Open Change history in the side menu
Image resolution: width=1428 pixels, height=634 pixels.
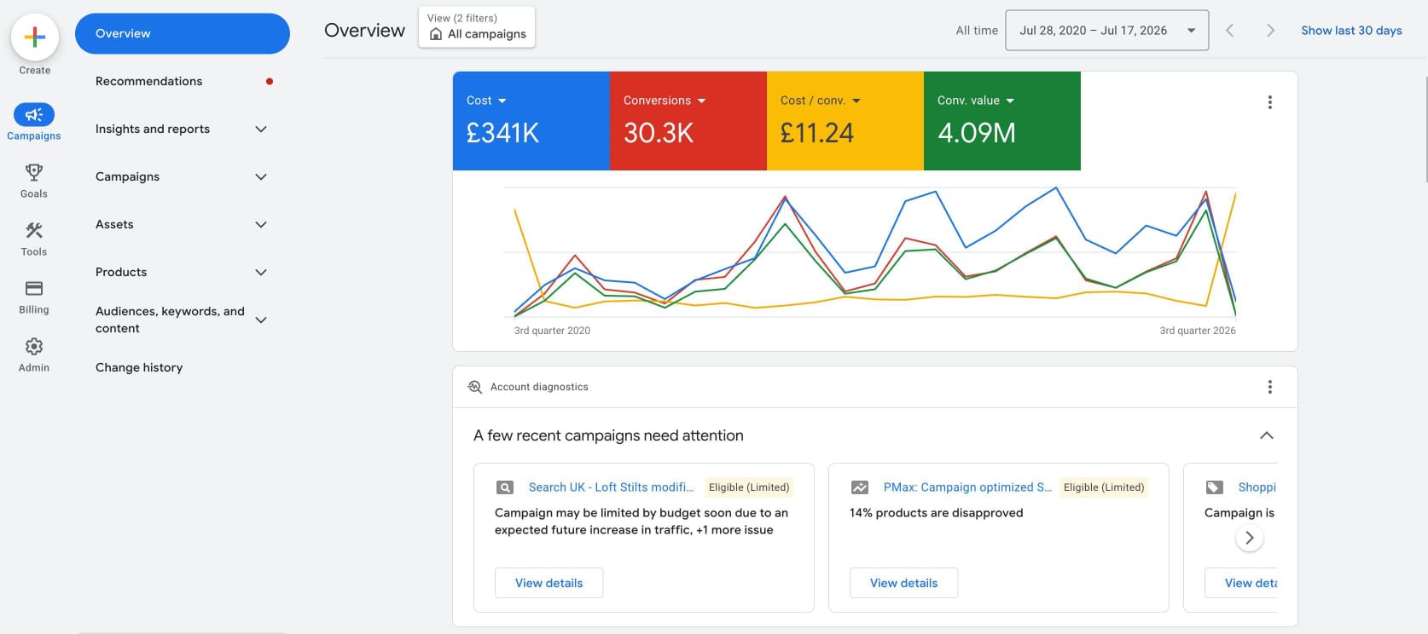139,368
